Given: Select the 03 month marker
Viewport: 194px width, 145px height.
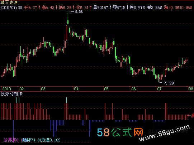Looking at the screenshot, I should (x=43, y=89).
